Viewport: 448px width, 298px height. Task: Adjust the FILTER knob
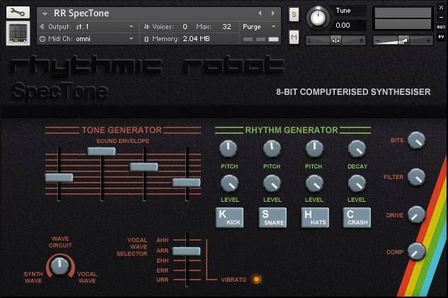tap(417, 176)
